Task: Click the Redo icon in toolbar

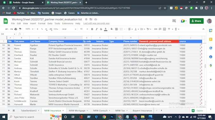Action: [11, 29]
